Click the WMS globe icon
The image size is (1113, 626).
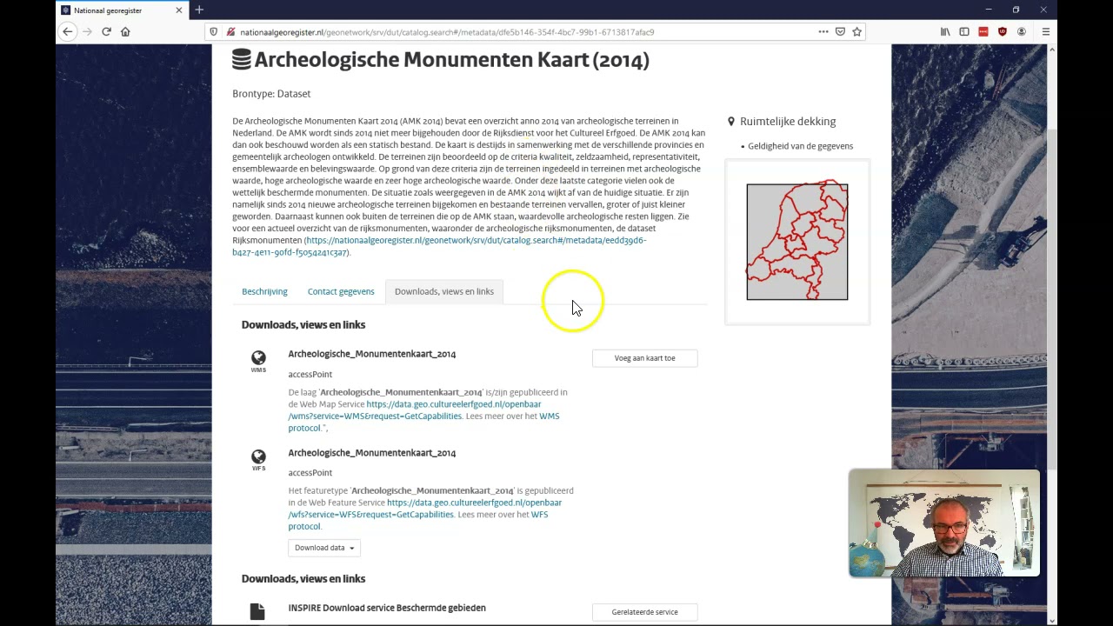258,357
